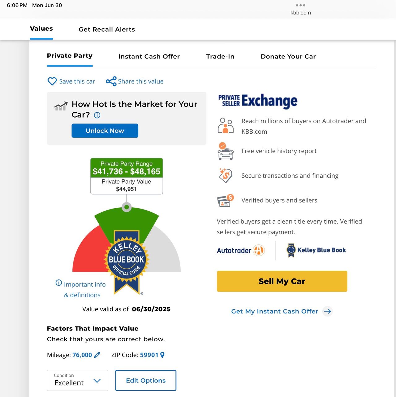
Task: Click the heart icon to save car
Action: coord(52,81)
